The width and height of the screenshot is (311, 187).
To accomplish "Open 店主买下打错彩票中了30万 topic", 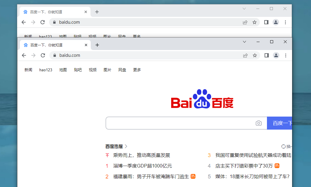I will point(244,166).
